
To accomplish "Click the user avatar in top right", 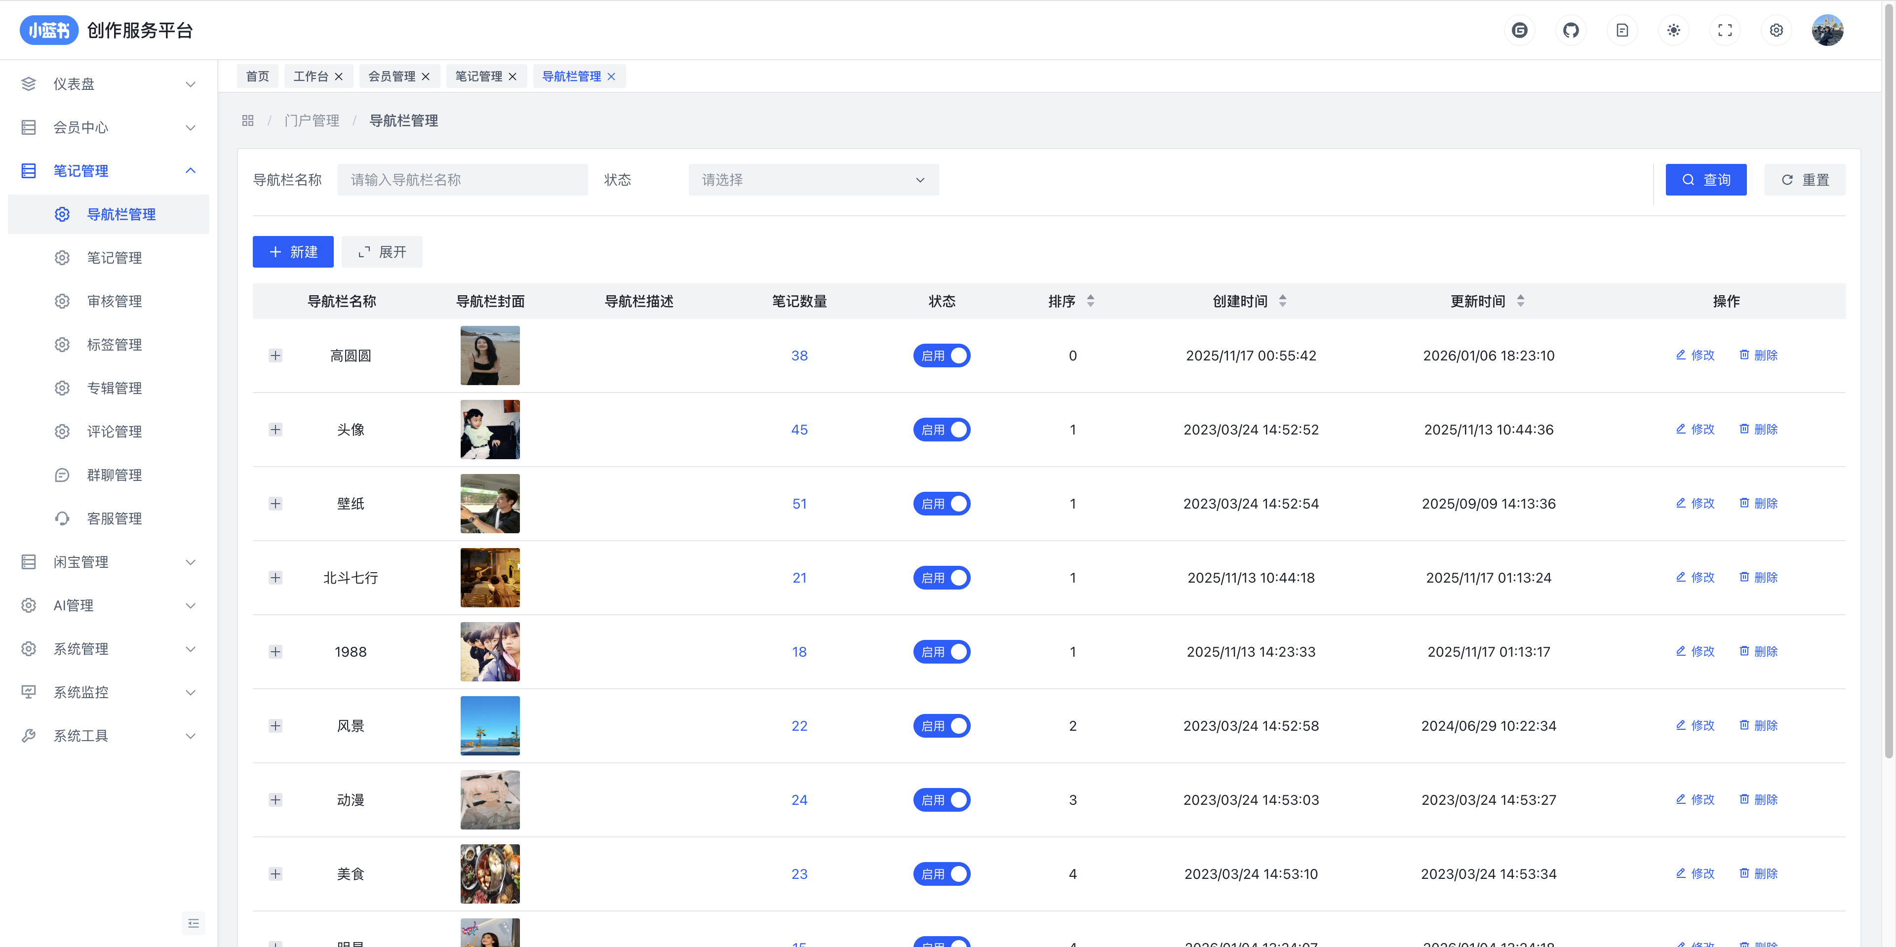I will pos(1827,30).
